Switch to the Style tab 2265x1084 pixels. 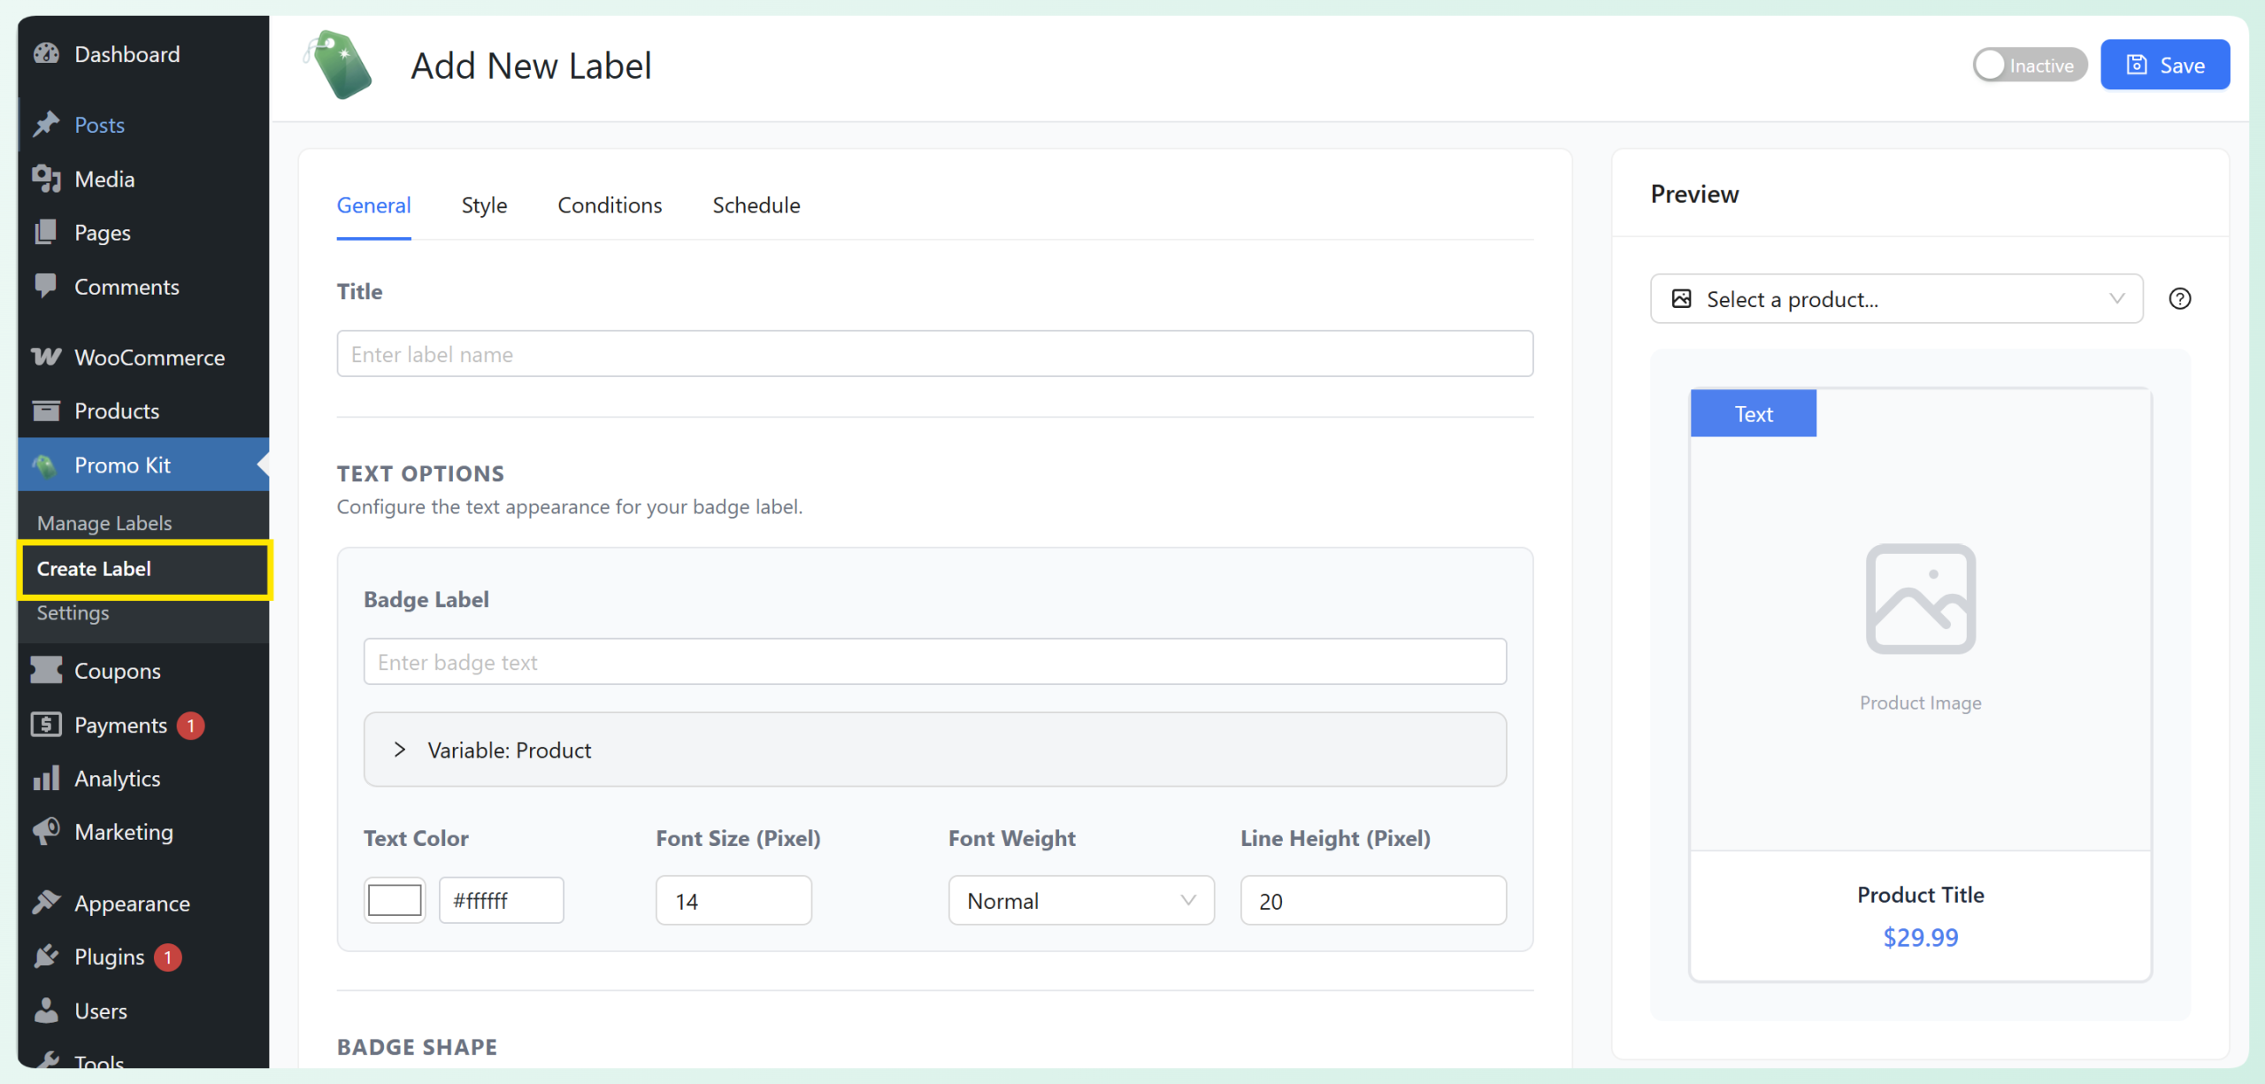tap(484, 205)
